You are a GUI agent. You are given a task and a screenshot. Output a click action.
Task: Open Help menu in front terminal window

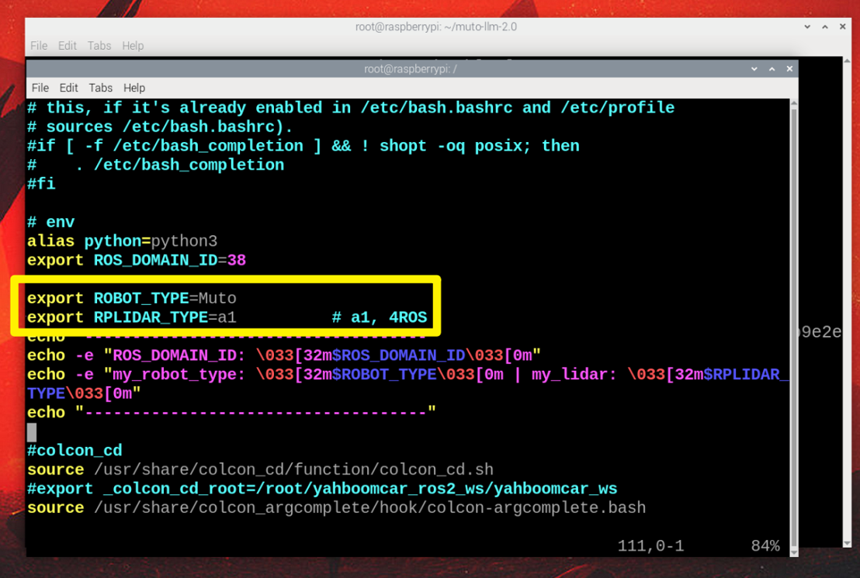pos(134,88)
